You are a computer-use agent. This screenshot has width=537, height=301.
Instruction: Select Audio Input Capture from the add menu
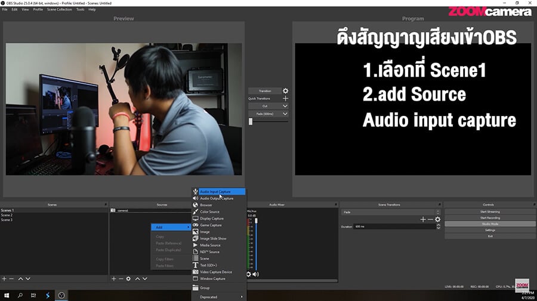tap(221, 192)
